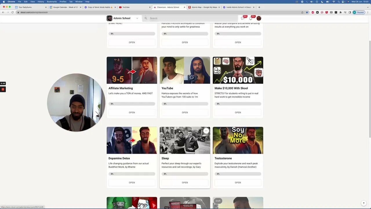Screen dimensions: 371x209
Task: Click the Draft badge on bottom course
Action: click(x=218, y=201)
